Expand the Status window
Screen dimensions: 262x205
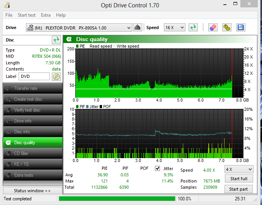32,191
